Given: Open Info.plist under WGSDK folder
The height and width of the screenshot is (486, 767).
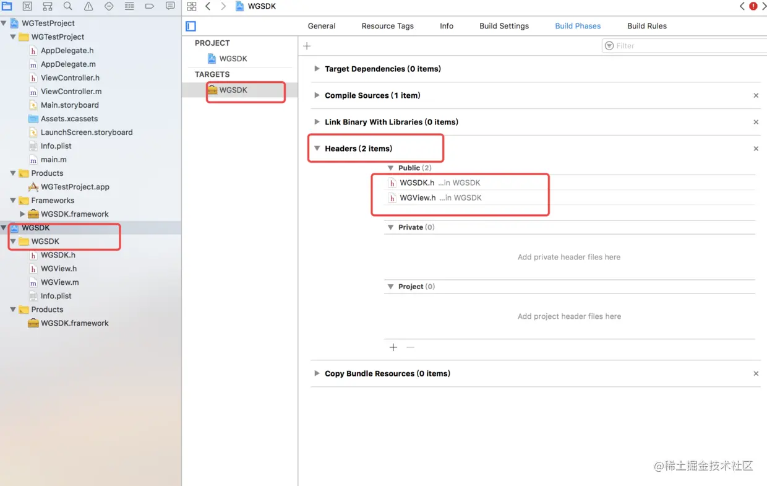Looking at the screenshot, I should tap(56, 296).
